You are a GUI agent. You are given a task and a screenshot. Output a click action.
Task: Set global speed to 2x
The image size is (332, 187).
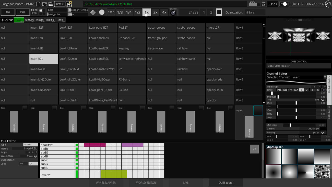(x=155, y=12)
